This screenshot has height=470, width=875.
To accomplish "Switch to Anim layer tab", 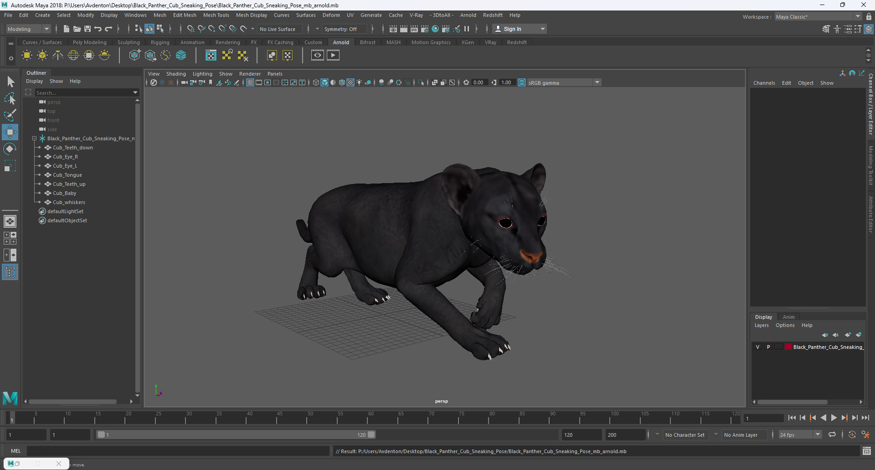I will pos(788,317).
